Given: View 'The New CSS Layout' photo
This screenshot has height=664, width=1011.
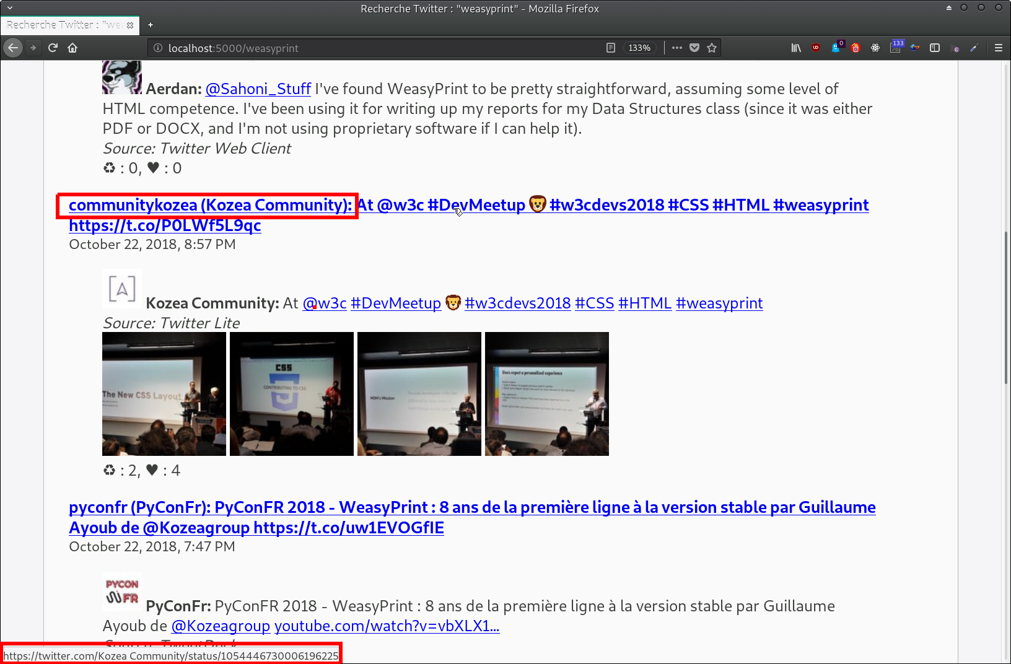Looking at the screenshot, I should [x=164, y=394].
